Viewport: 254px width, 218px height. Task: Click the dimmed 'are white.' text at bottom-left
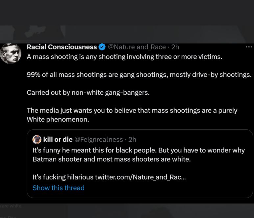tap(11, 206)
